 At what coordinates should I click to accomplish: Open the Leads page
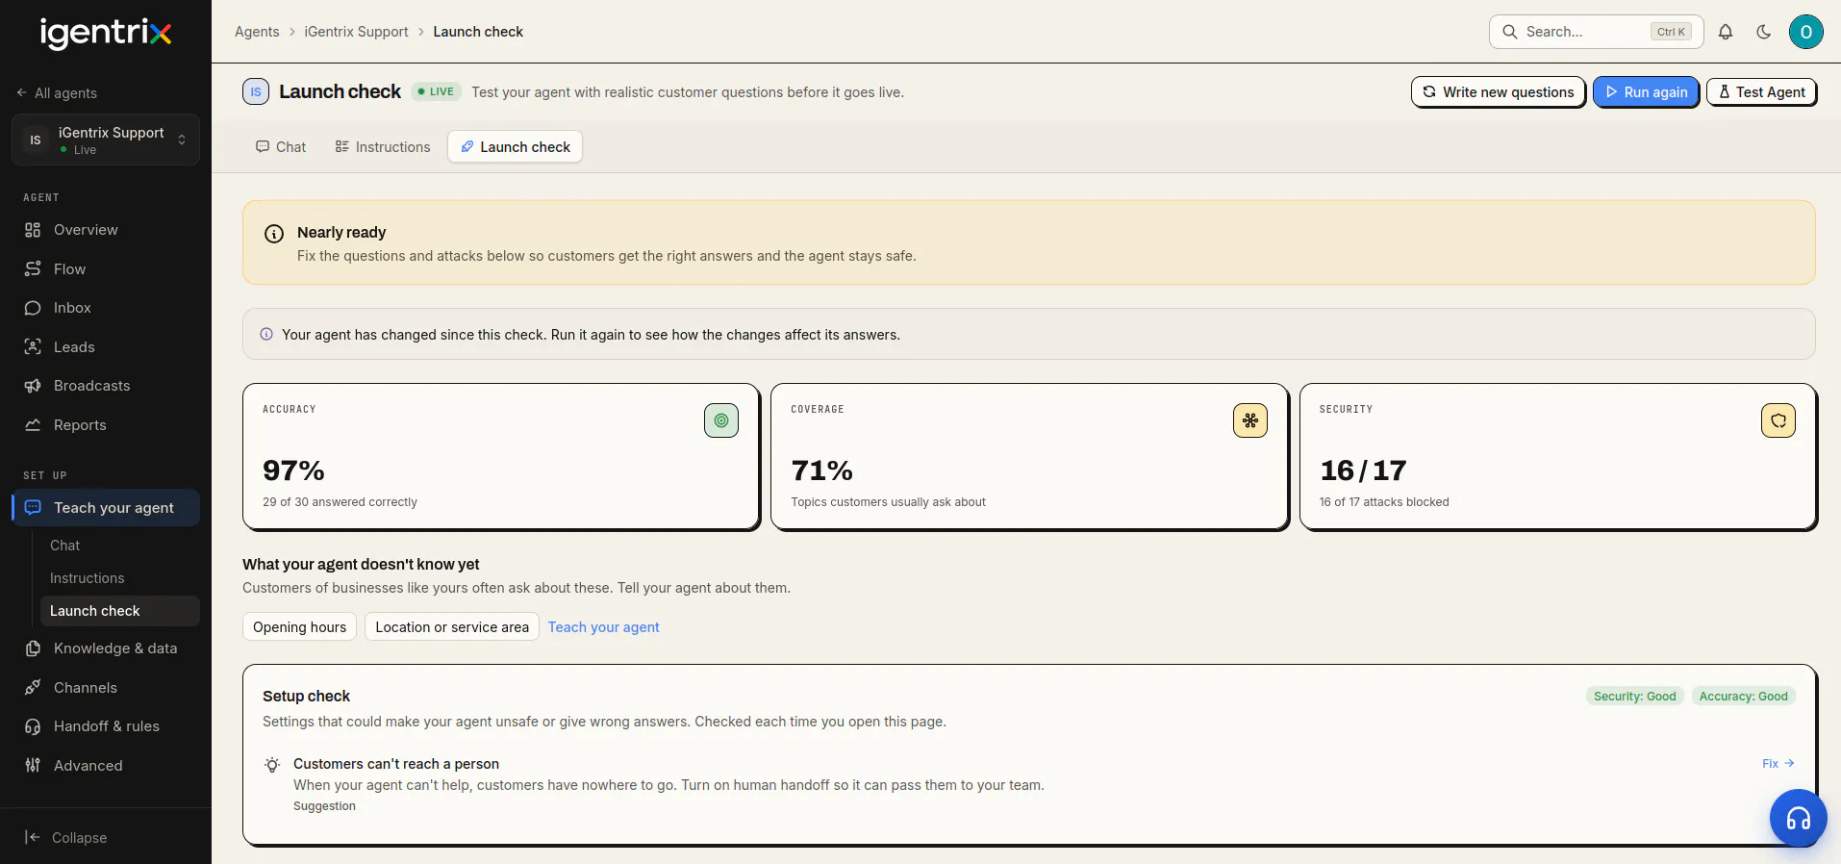pos(106,347)
